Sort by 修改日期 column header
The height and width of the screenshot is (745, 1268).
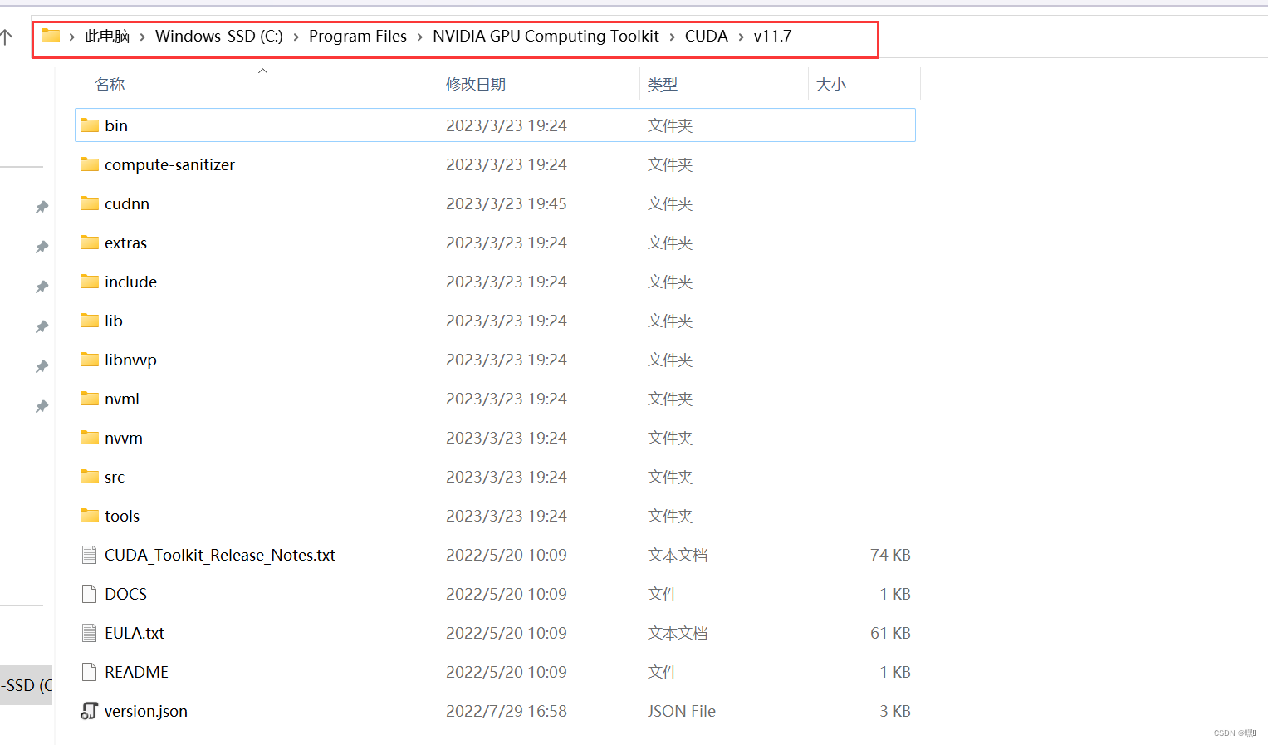click(x=476, y=85)
